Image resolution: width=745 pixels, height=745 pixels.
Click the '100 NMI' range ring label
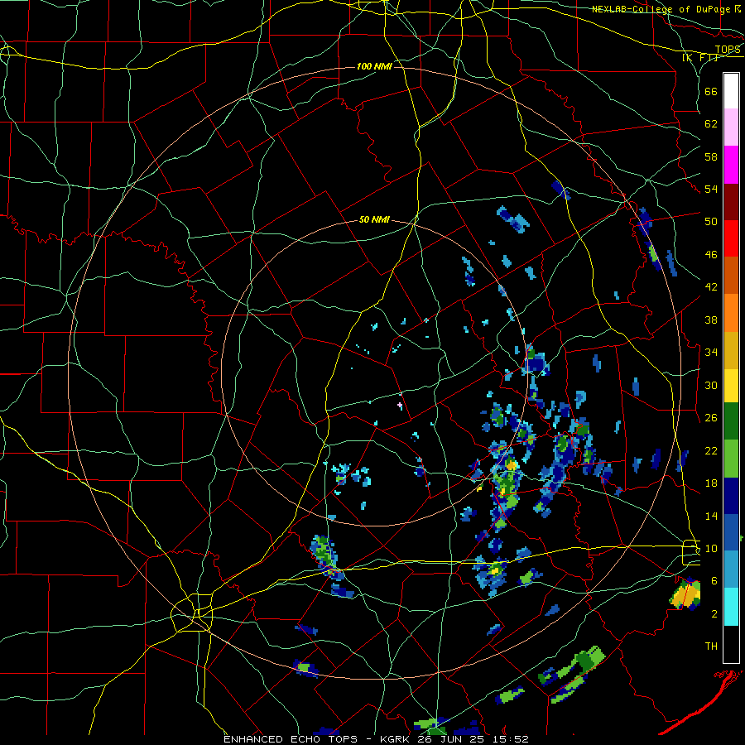tap(374, 66)
